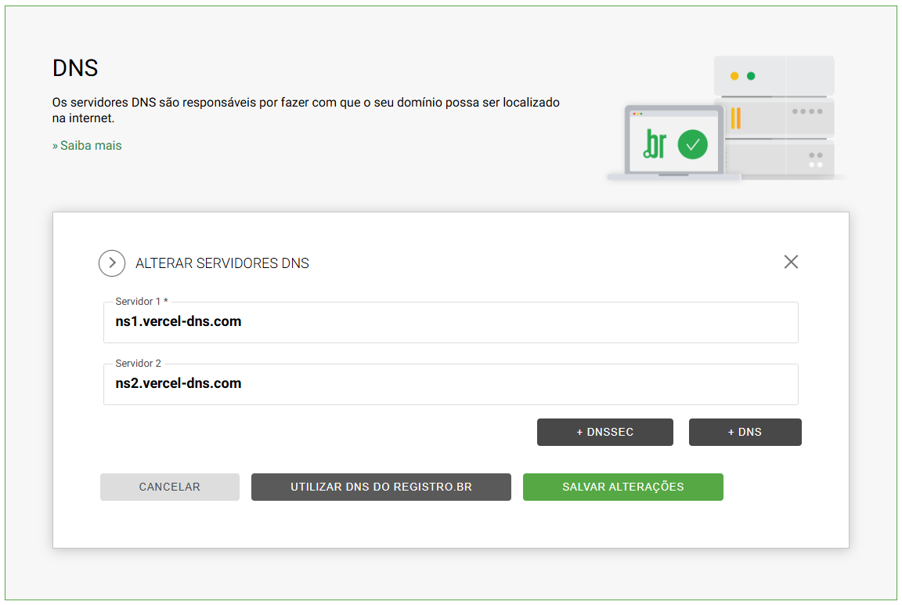Screen dimensions: 902x605
Task: Add another server with + DNS button
Action: pyautogui.click(x=745, y=433)
